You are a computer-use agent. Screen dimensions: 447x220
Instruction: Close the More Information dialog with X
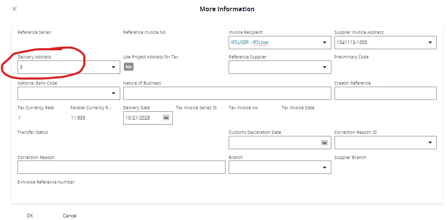coord(14,9)
